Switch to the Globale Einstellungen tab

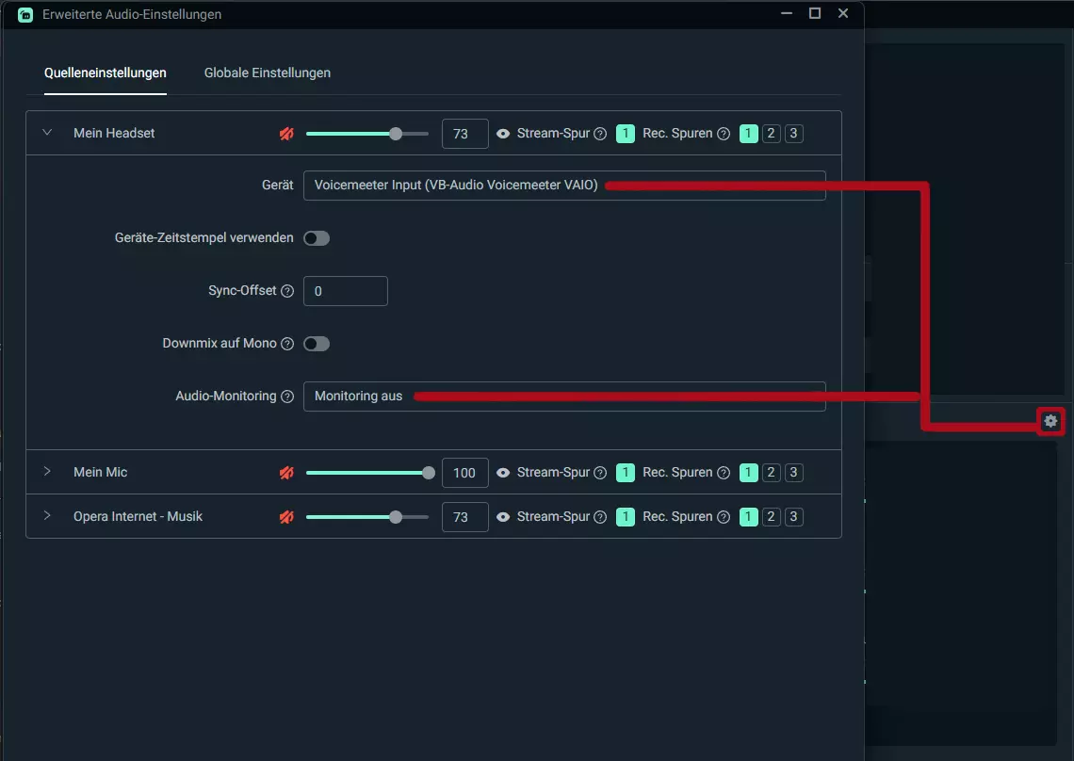tap(268, 73)
